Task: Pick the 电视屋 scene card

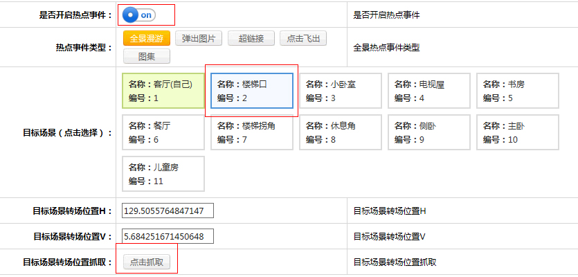Action: pyautogui.click(x=429, y=91)
